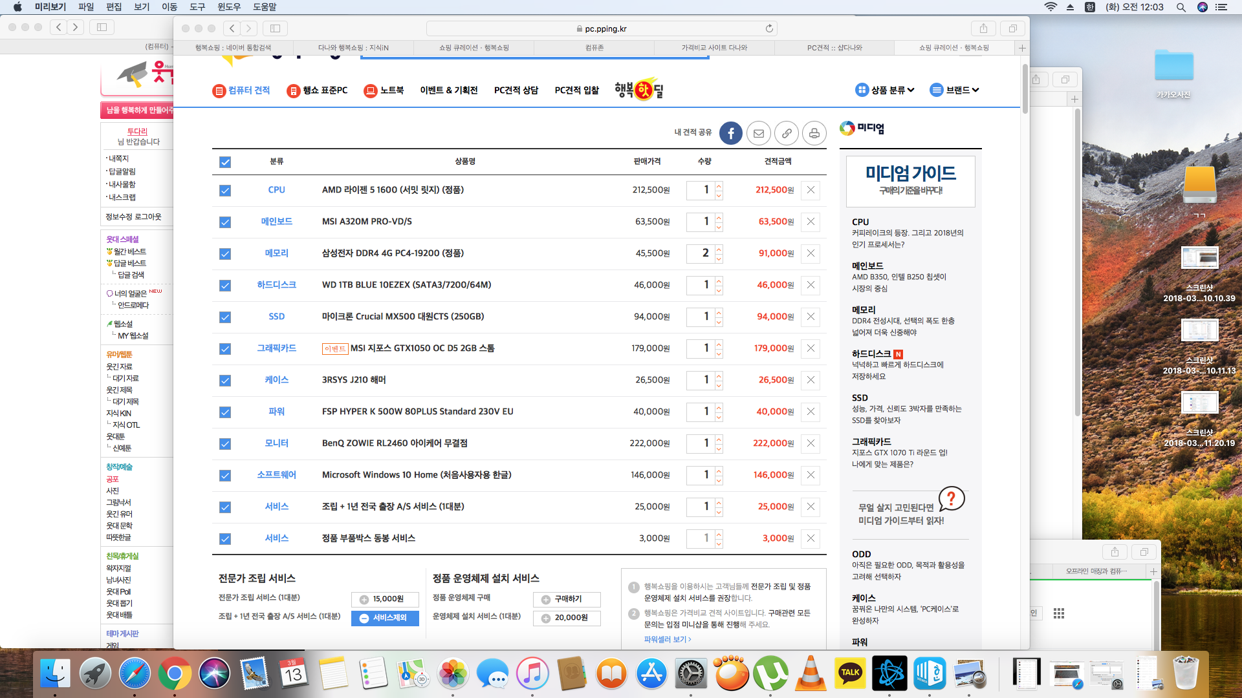The width and height of the screenshot is (1242, 698).
Task: Reload the pc.pping.kr page
Action: [x=769, y=28]
